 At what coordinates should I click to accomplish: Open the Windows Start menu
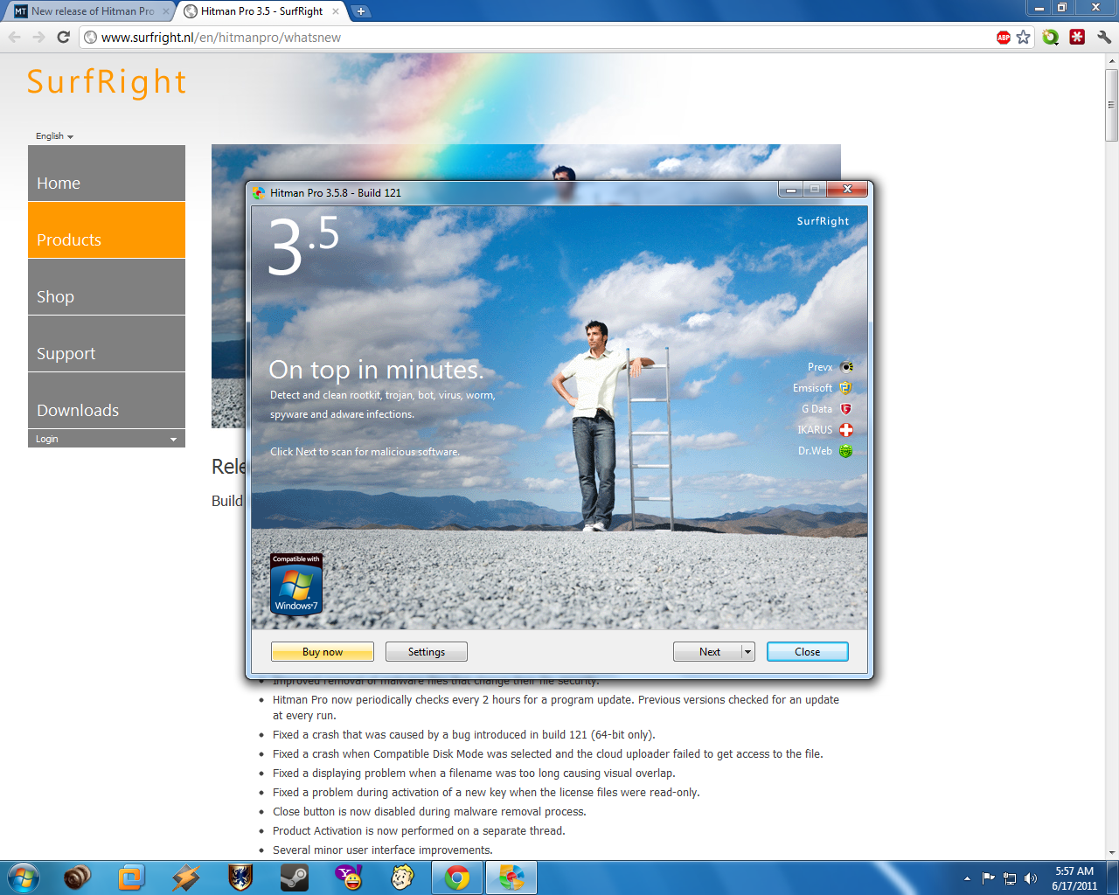24,878
